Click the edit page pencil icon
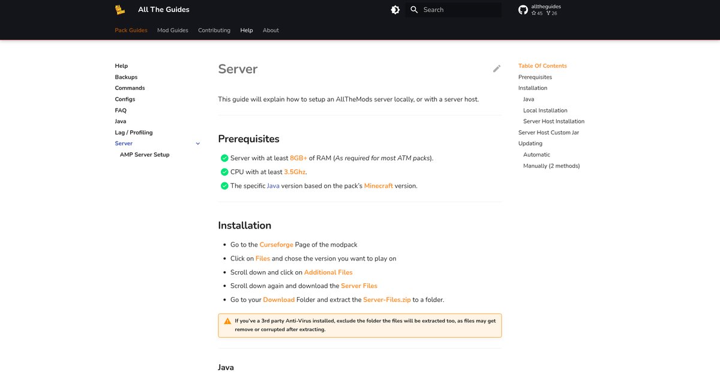The image size is (720, 372). (x=497, y=68)
